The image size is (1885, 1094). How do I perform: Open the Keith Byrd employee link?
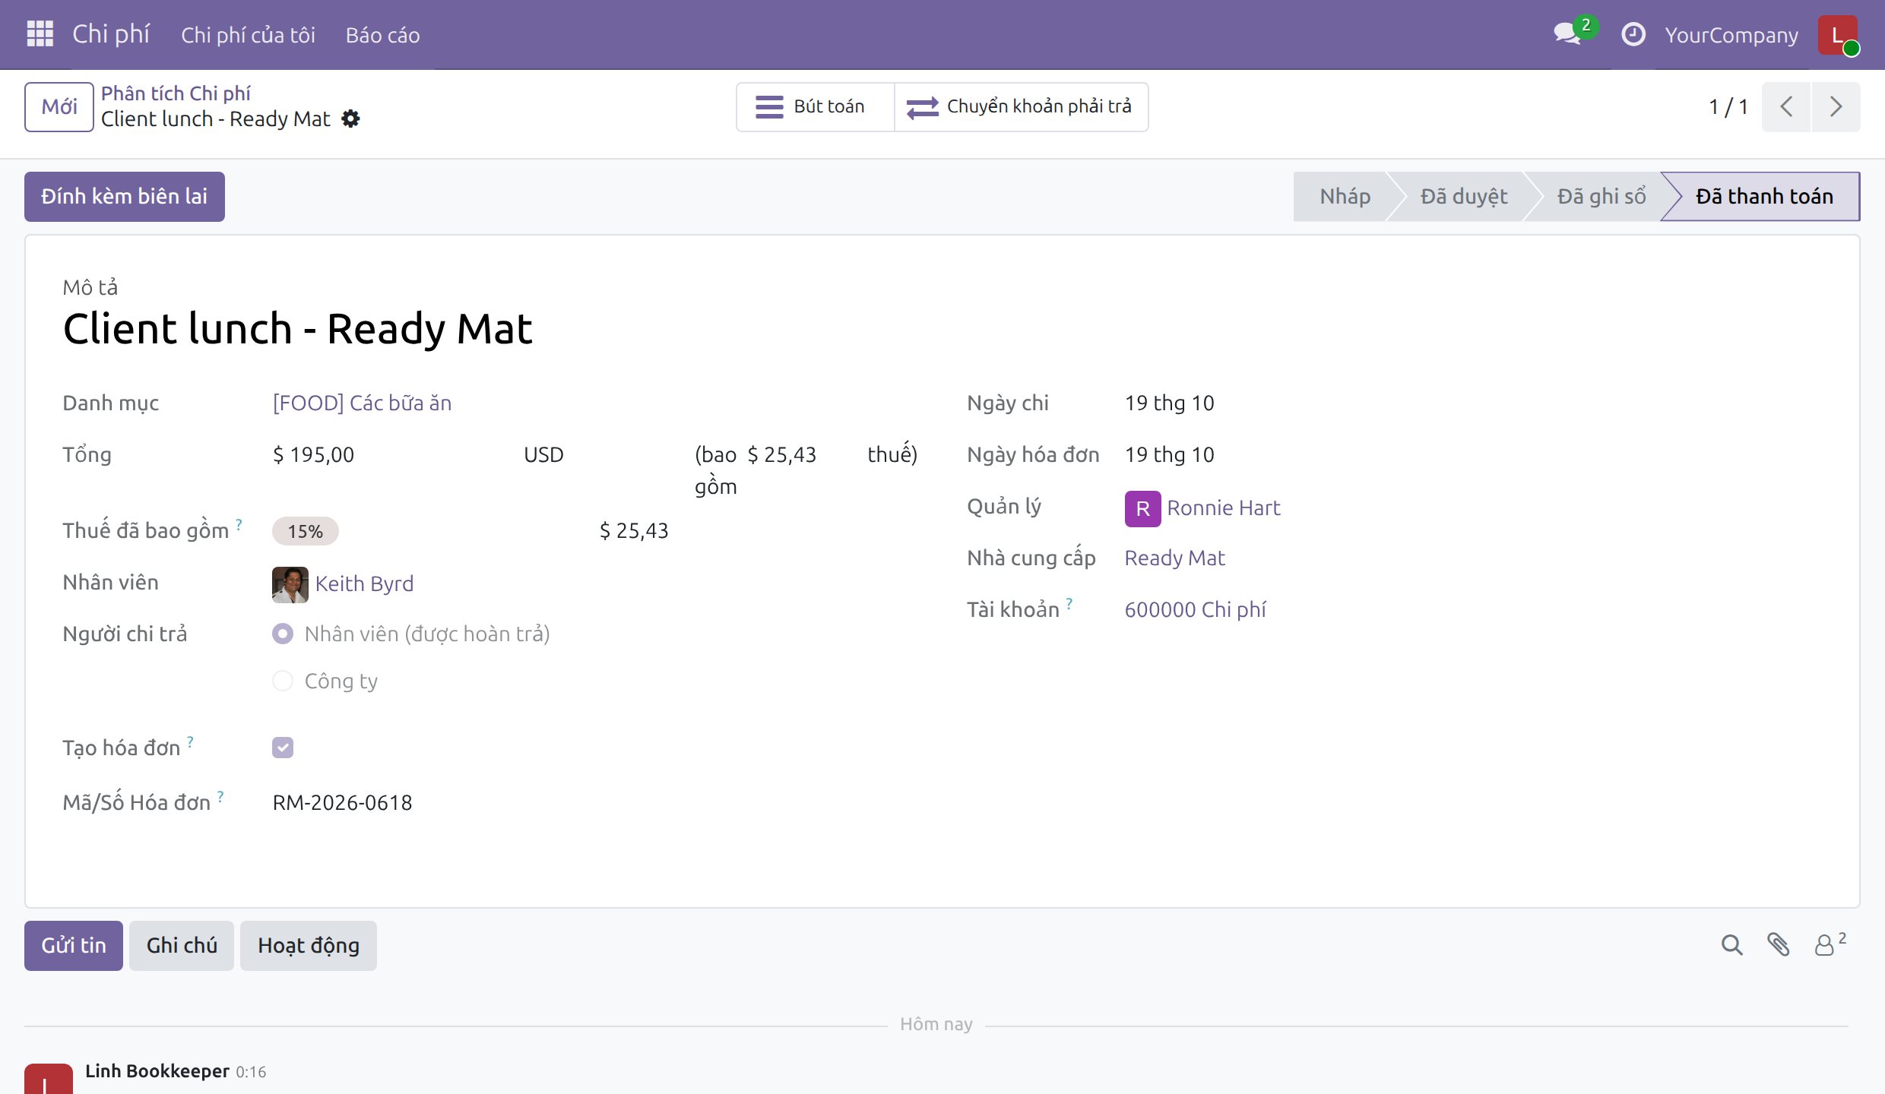(x=364, y=583)
